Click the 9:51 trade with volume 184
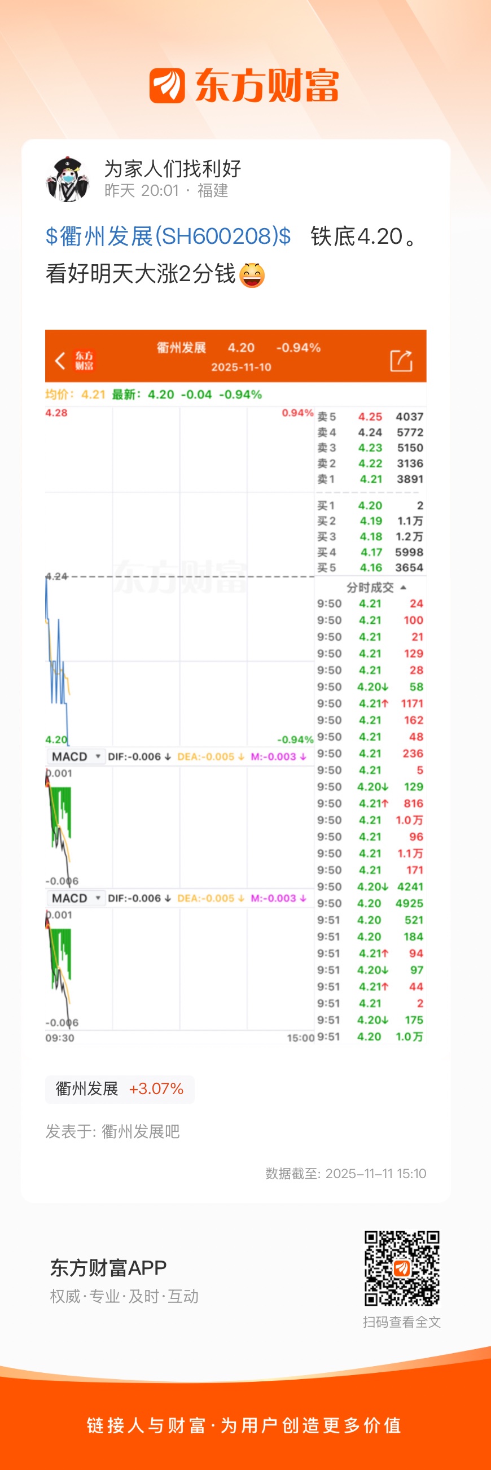The width and height of the screenshot is (491, 1470). pyautogui.click(x=370, y=937)
